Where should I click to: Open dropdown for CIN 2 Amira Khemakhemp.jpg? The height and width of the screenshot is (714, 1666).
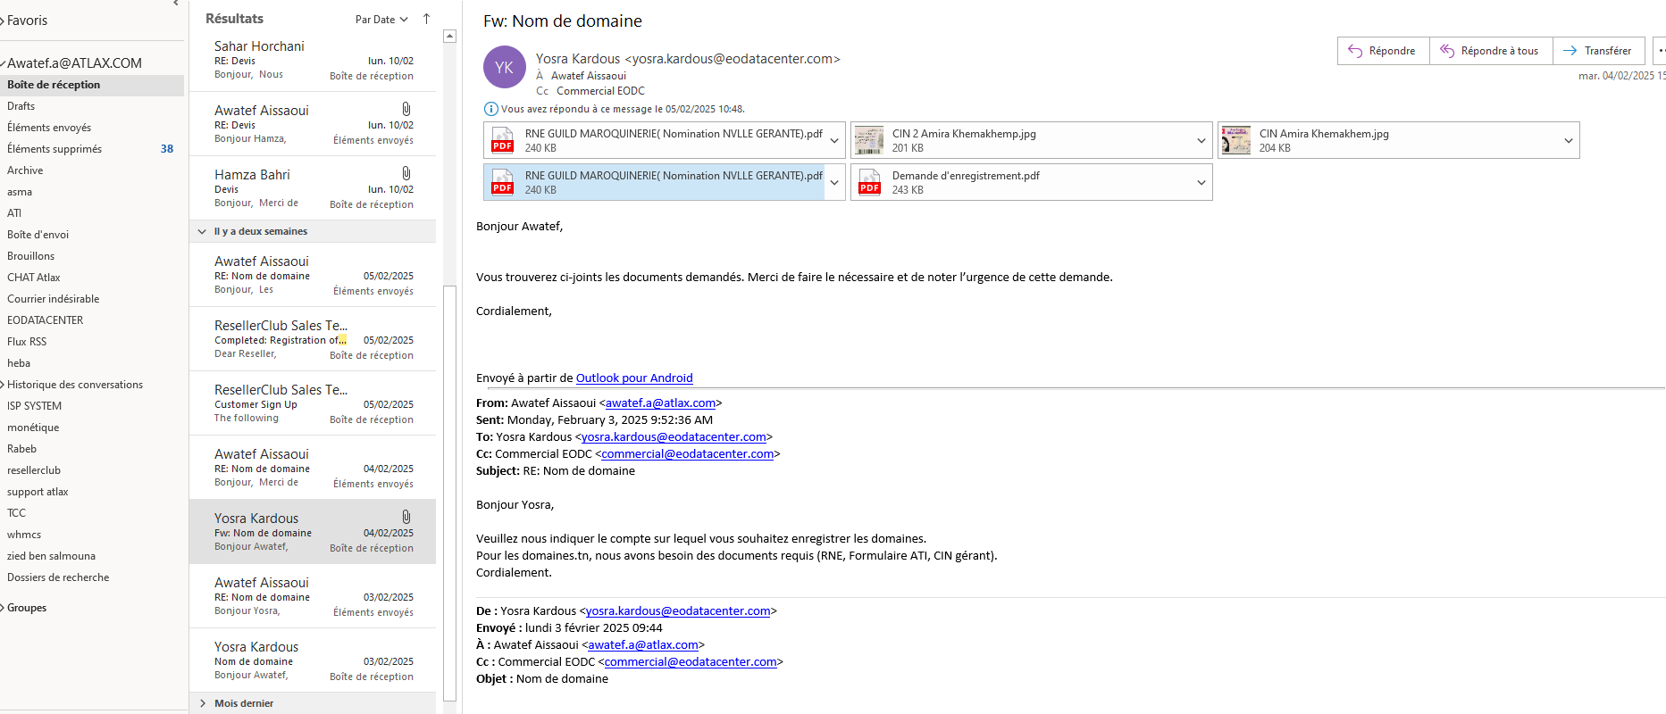pyautogui.click(x=1201, y=140)
